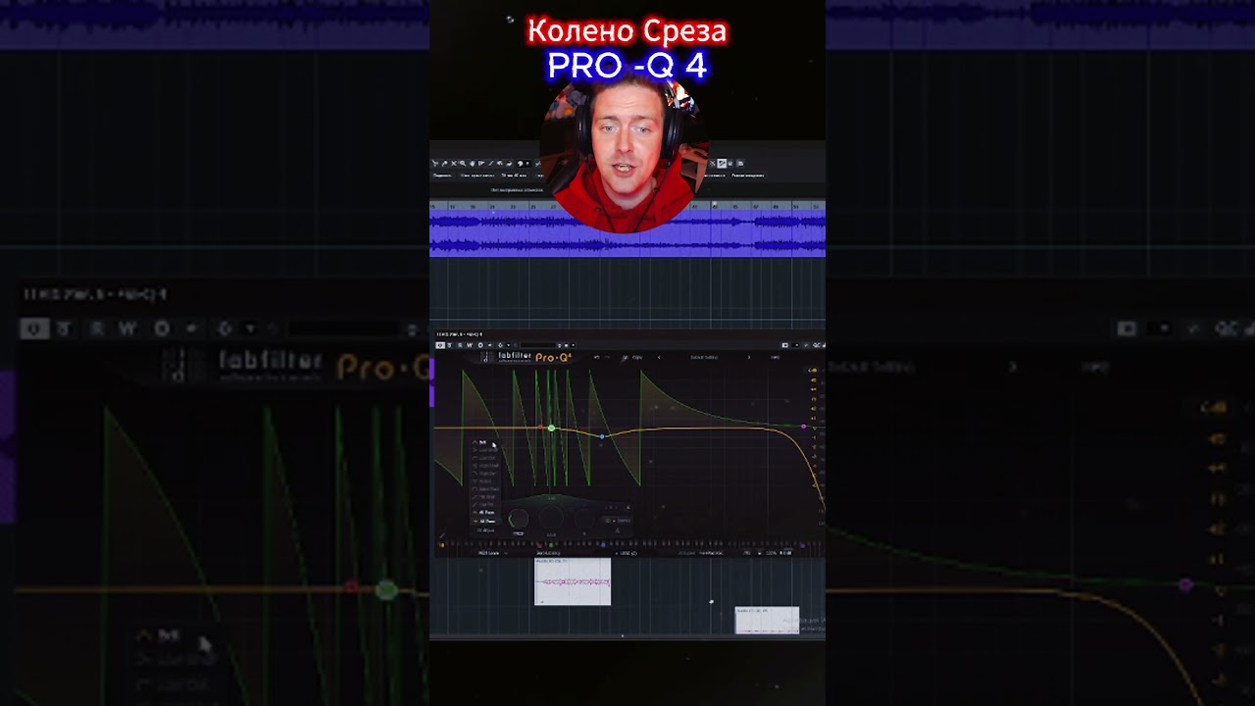Open the MIDI Learn dropdown
The height and width of the screenshot is (706, 1255).
click(492, 553)
